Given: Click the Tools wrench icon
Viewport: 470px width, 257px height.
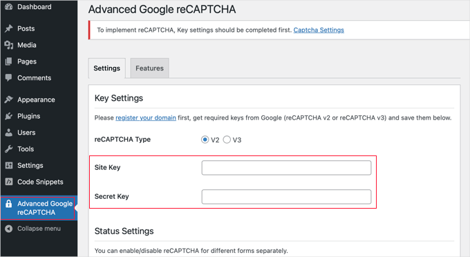Looking at the screenshot, I should coord(9,149).
